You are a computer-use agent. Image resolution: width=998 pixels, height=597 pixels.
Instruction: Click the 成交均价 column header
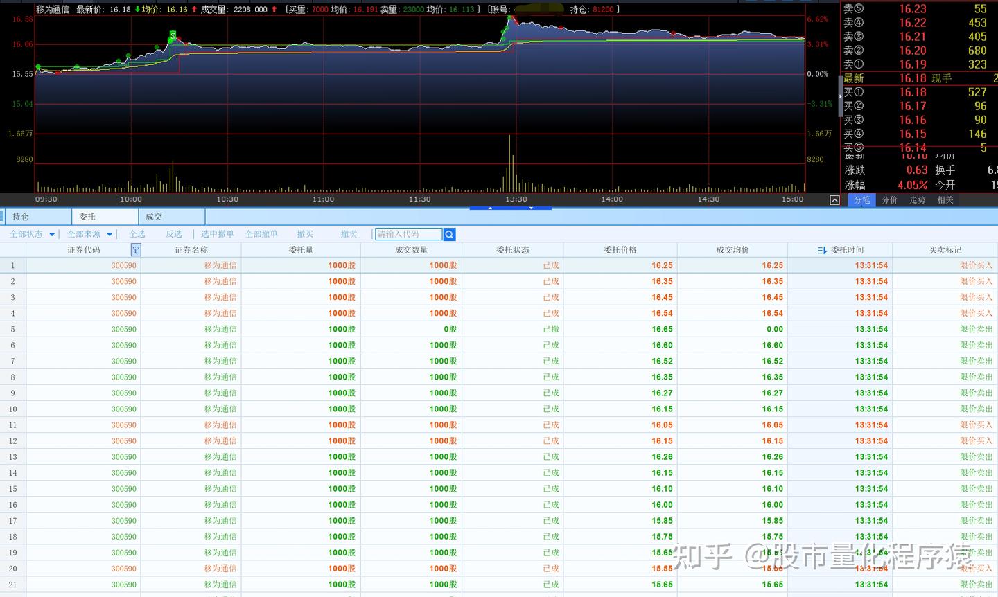click(733, 250)
